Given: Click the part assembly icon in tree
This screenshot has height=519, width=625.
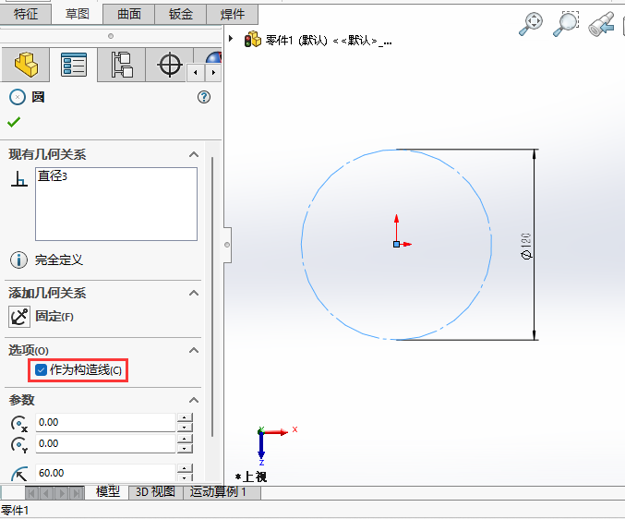Looking at the screenshot, I should coord(253,39).
